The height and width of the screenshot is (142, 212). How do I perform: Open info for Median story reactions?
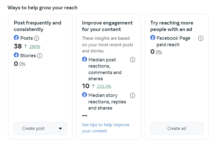coord(133,95)
